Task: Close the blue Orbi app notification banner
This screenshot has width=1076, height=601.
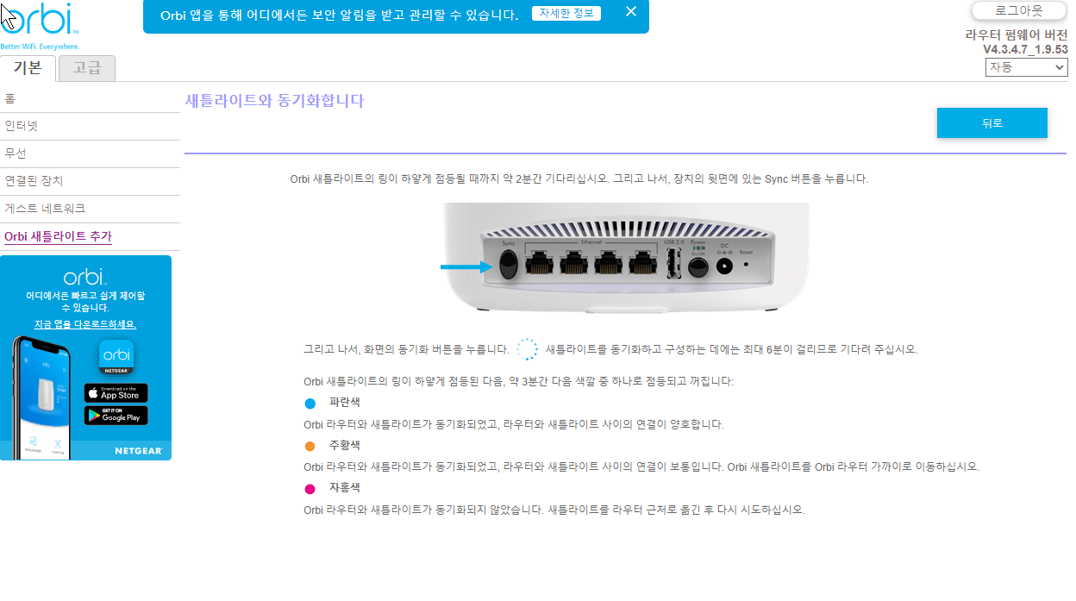Action: [631, 12]
